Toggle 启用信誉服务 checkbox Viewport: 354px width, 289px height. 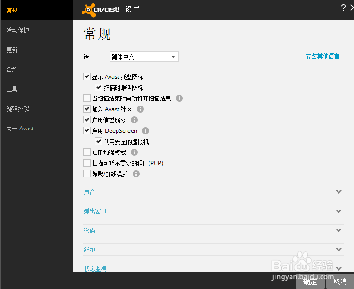click(x=87, y=120)
